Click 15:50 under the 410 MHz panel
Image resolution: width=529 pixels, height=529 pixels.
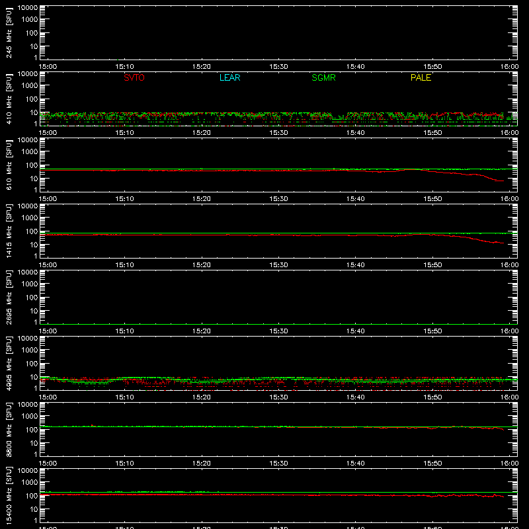[432, 133]
